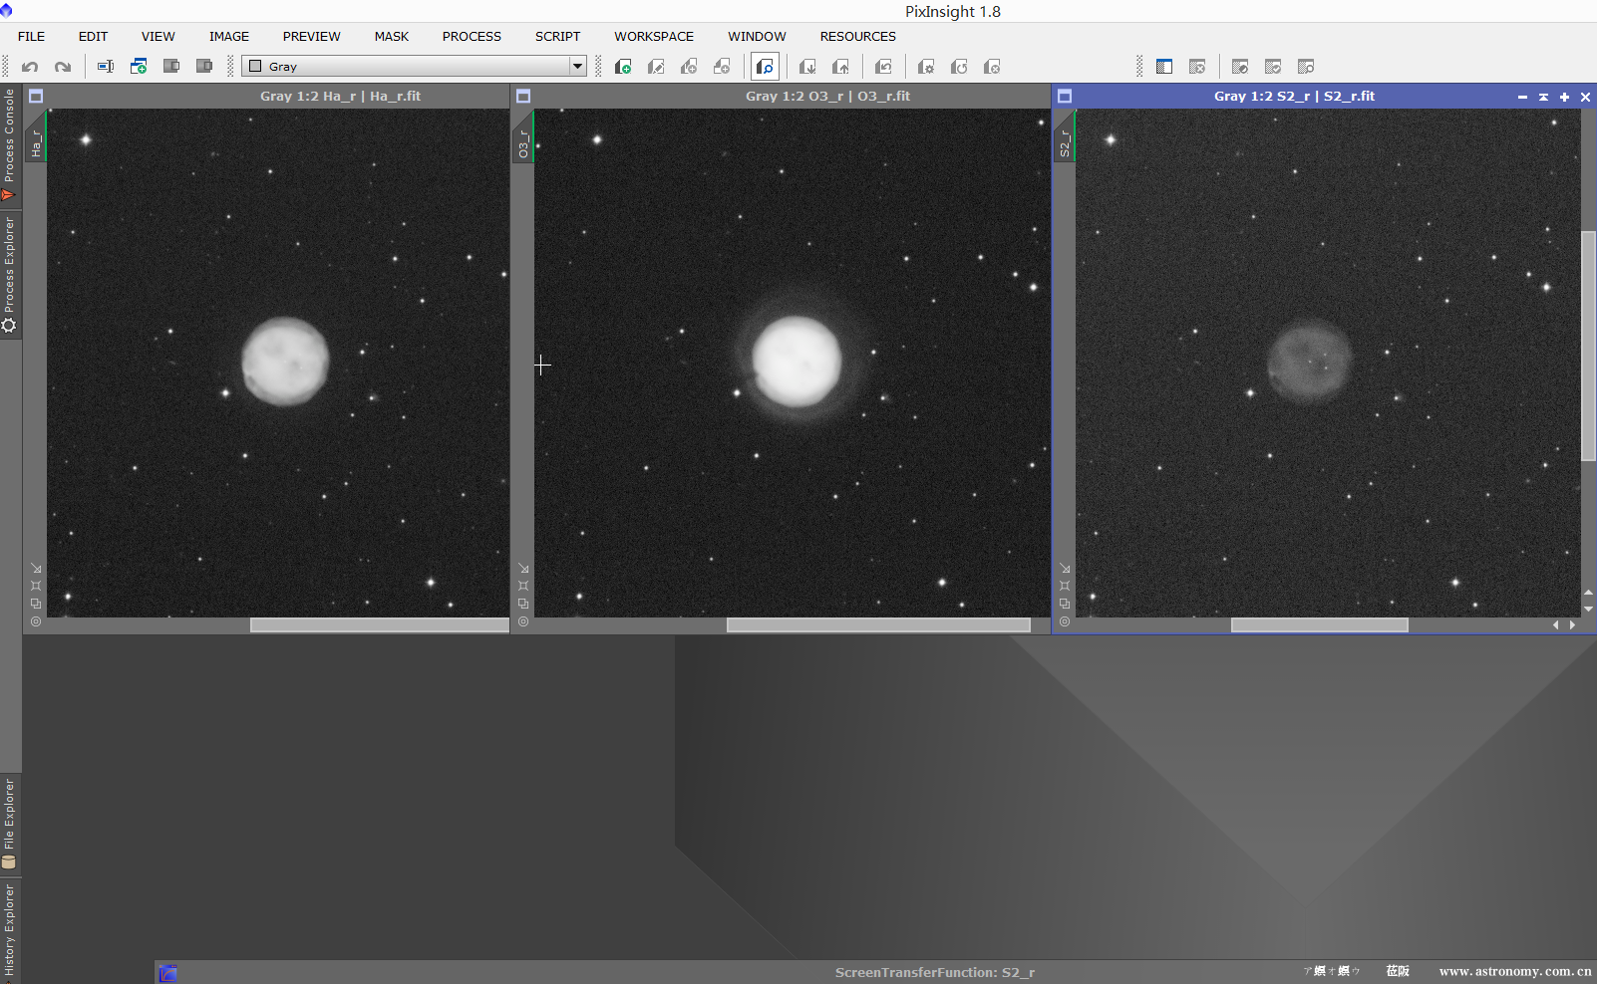Click the last icon in right toolbar group

pos(1306,67)
